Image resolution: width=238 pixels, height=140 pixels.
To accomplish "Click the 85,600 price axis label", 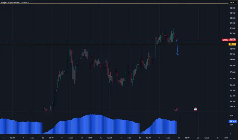I will click(233, 96).
